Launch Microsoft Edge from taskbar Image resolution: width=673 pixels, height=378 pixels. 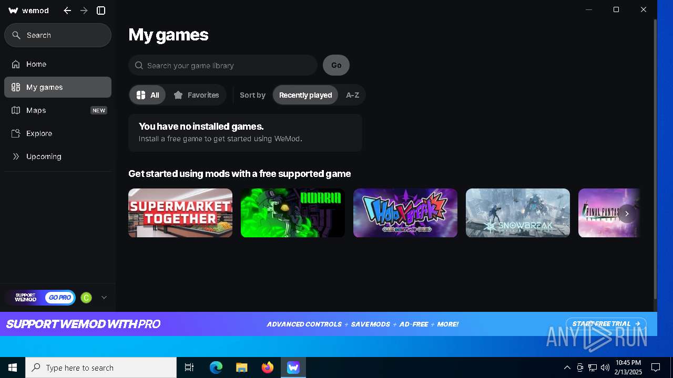(x=216, y=367)
